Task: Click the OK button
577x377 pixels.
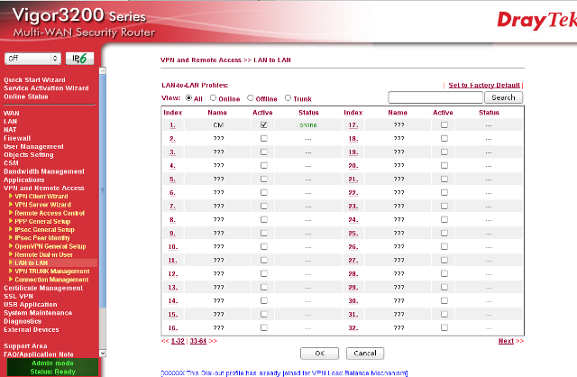Action: click(319, 354)
